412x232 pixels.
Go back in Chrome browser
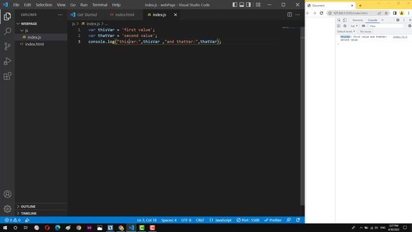coord(308,13)
